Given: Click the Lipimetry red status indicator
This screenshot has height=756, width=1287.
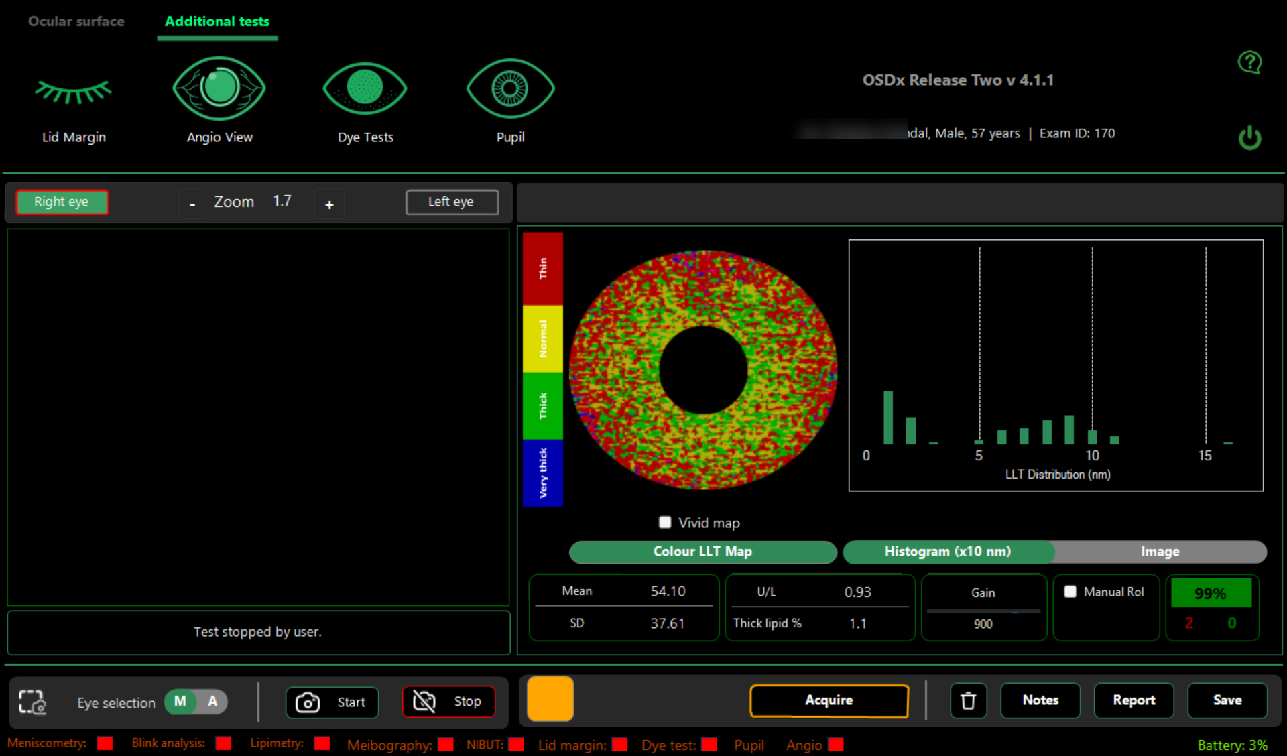Looking at the screenshot, I should tap(322, 743).
